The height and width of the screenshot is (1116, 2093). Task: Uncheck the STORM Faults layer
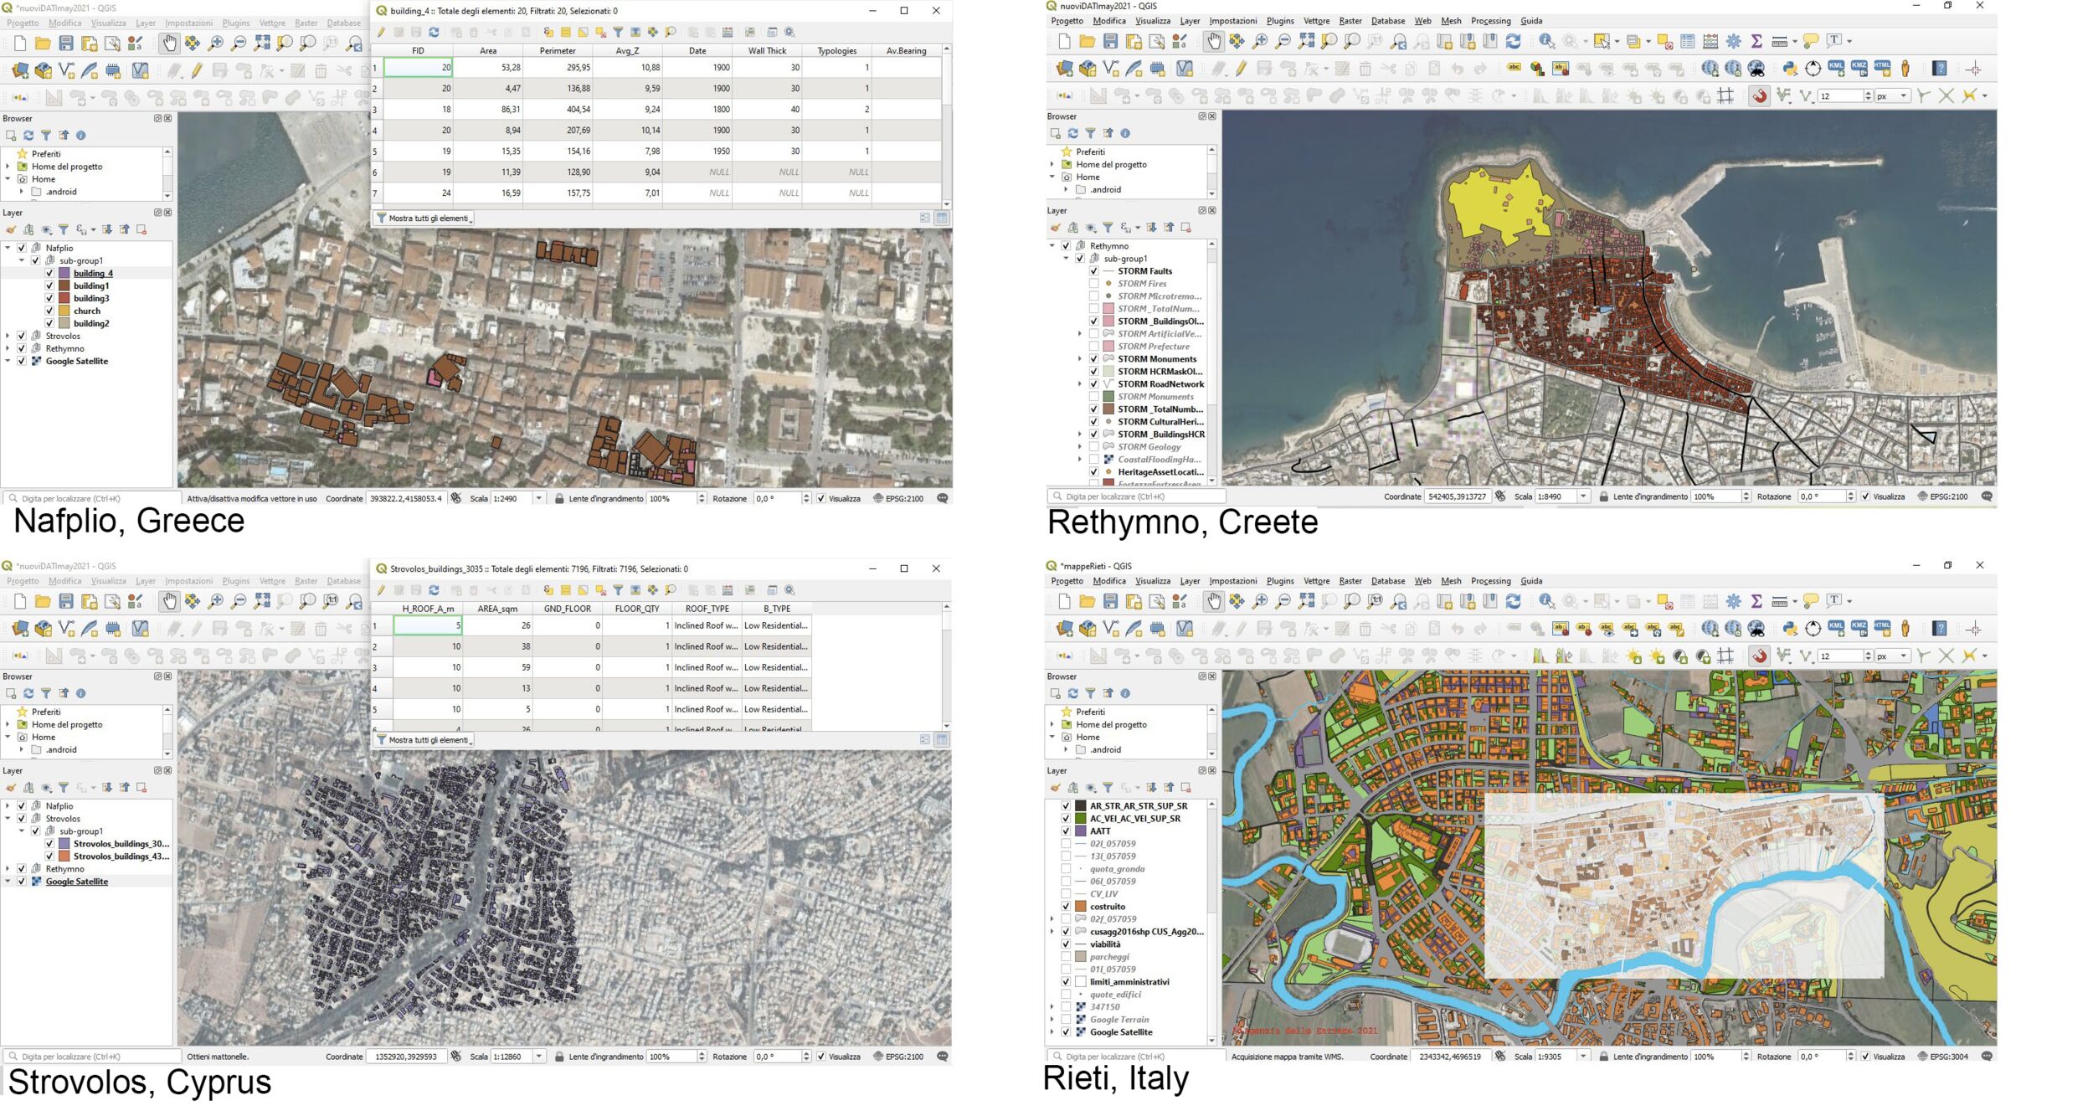tap(1093, 271)
